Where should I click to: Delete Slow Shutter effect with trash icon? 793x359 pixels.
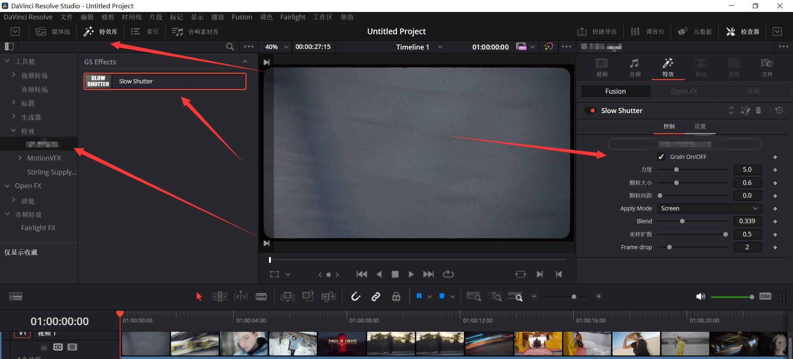point(758,111)
